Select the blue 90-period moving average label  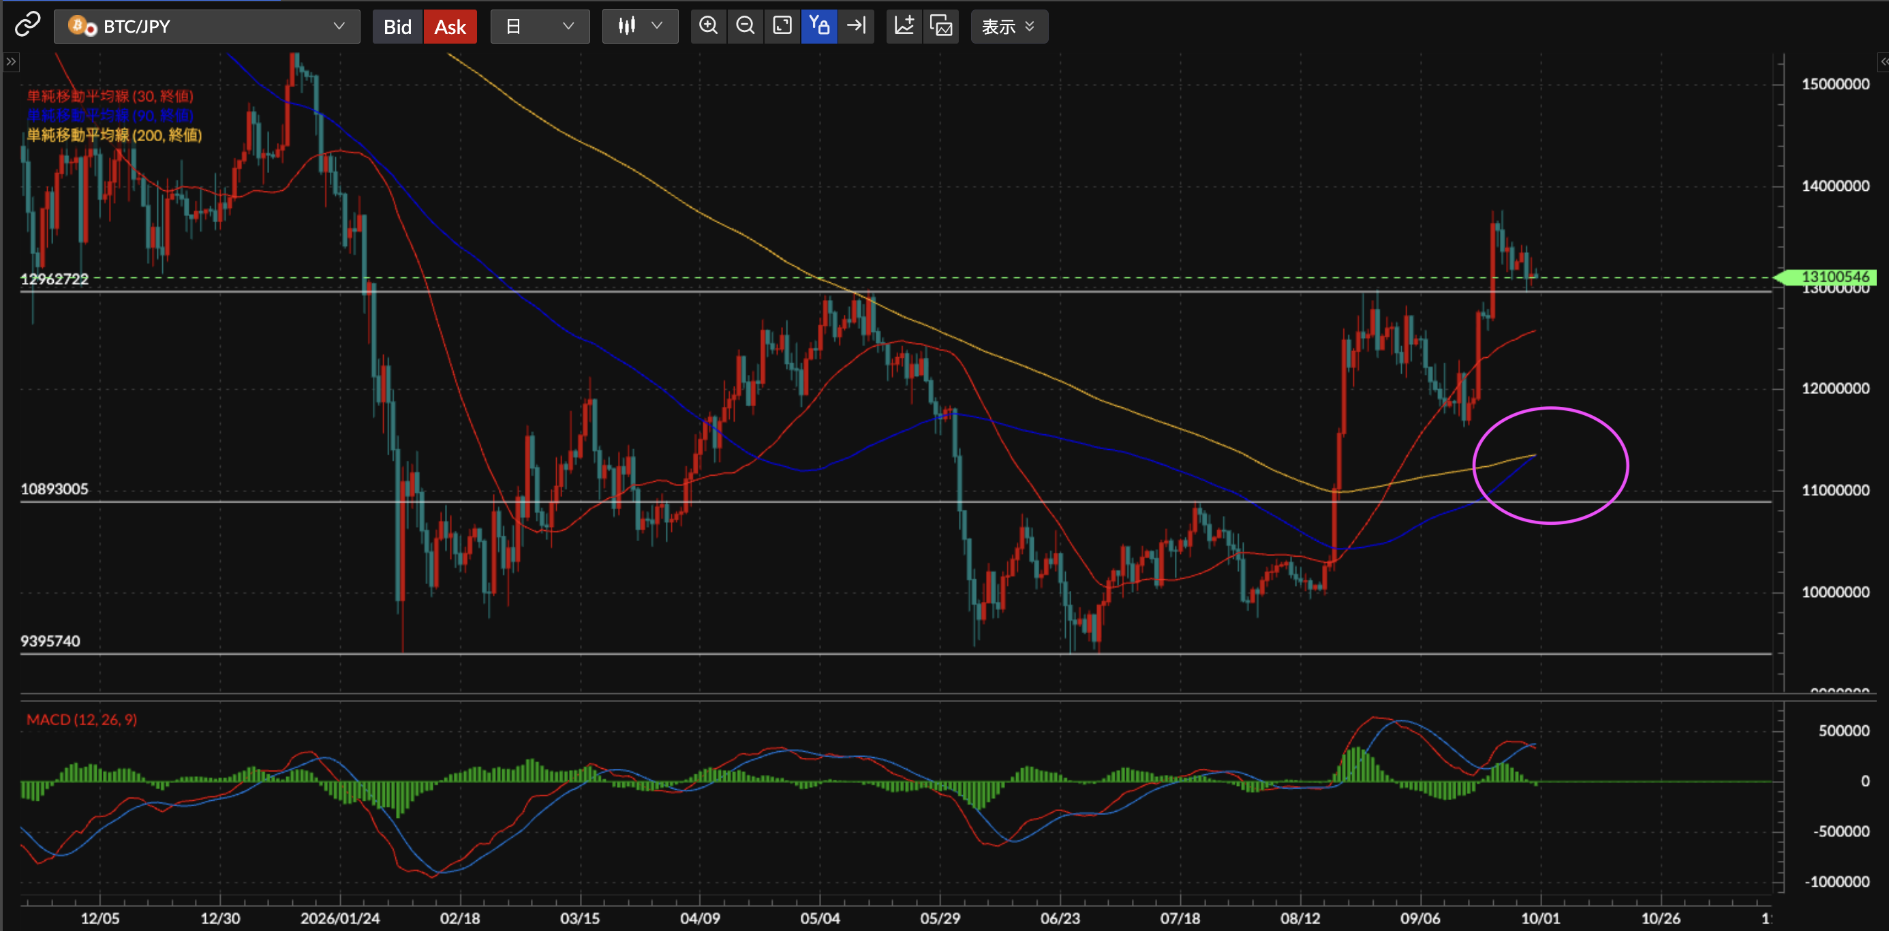point(110,115)
